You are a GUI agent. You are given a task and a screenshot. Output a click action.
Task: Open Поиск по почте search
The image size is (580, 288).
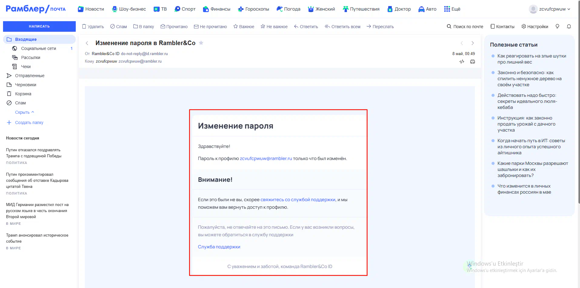(465, 27)
